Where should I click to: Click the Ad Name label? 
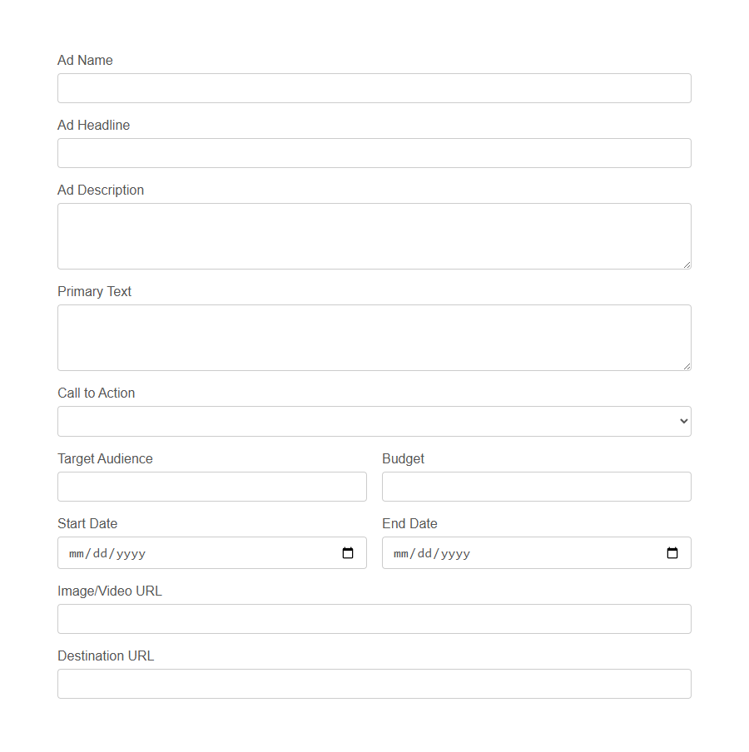click(x=84, y=60)
